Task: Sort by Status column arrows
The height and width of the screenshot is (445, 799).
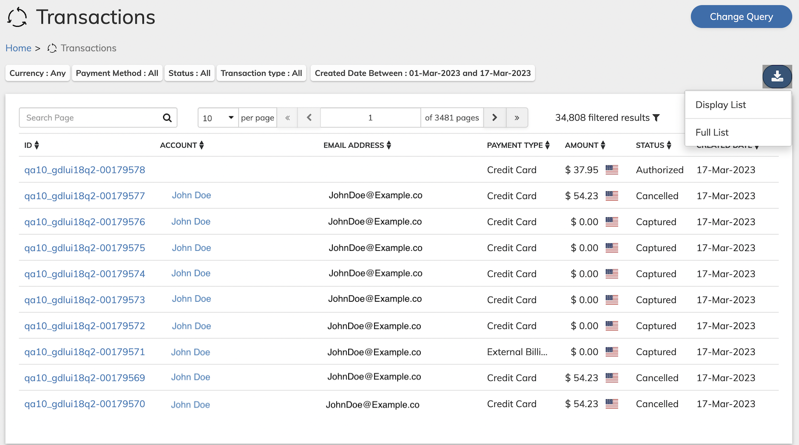Action: [x=669, y=145]
